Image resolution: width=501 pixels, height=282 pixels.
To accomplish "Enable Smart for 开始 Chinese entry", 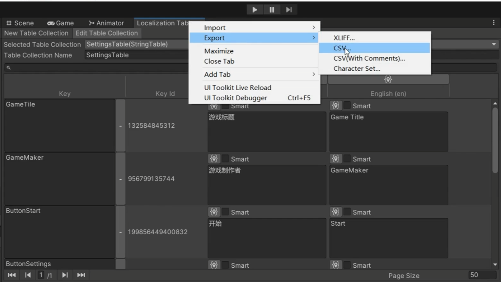I will pyautogui.click(x=225, y=212).
